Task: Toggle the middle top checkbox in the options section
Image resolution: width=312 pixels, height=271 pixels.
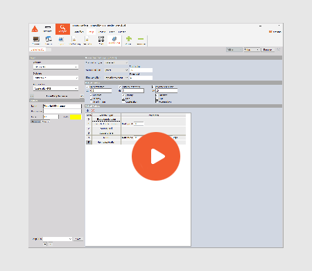Action: (x=120, y=87)
